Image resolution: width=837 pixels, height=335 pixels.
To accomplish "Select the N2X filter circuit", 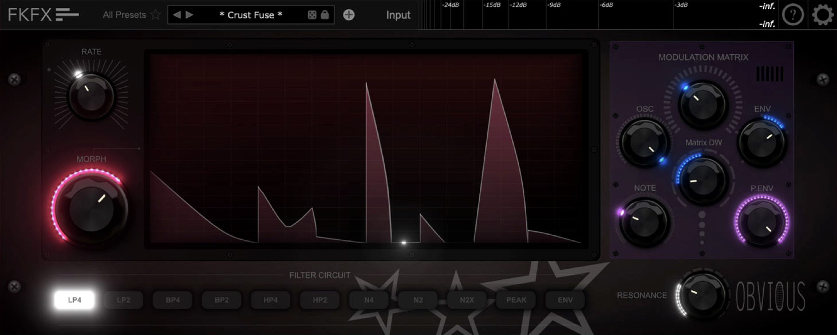I will (x=467, y=300).
